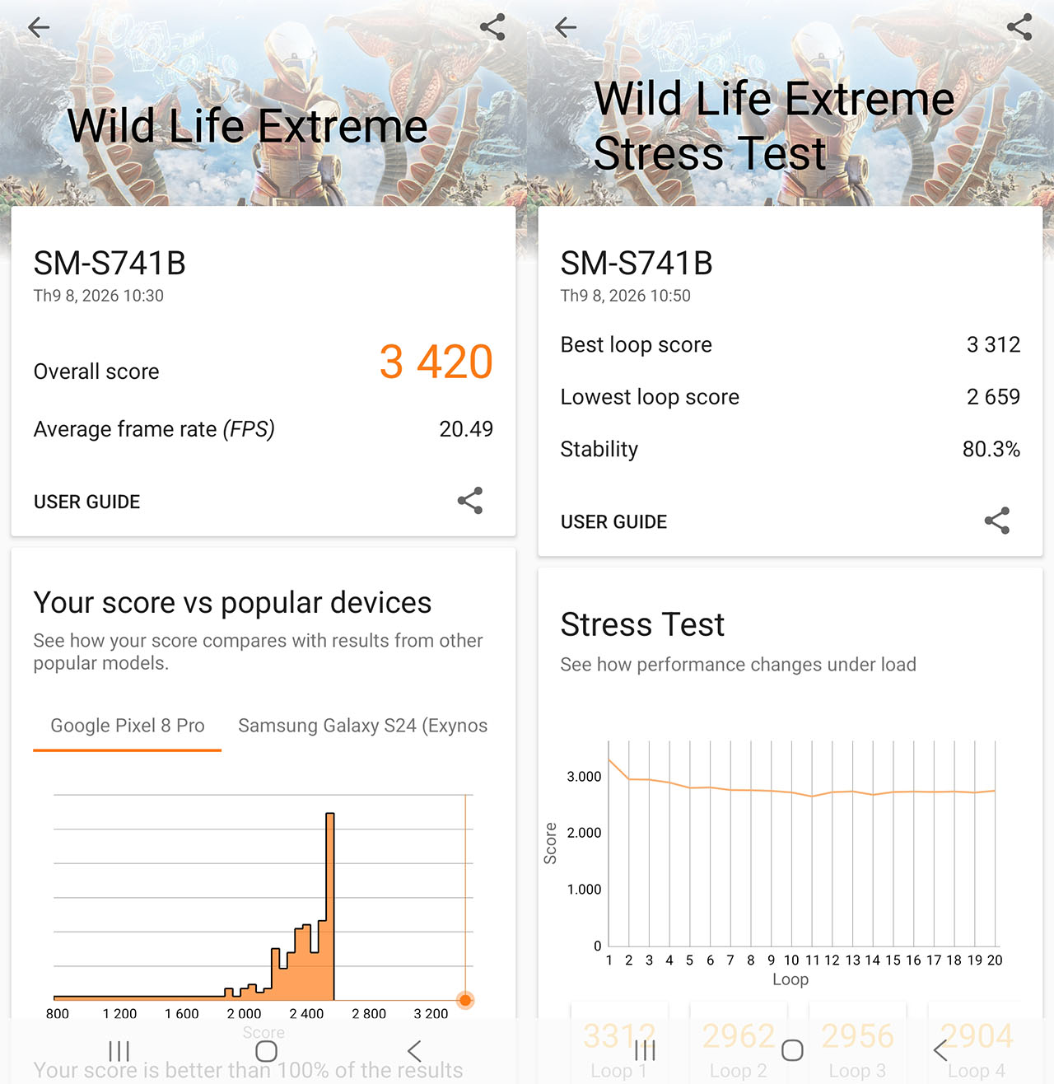Image resolution: width=1054 pixels, height=1084 pixels.
Task: Tap the best loop score value 3 312
Action: click(993, 344)
